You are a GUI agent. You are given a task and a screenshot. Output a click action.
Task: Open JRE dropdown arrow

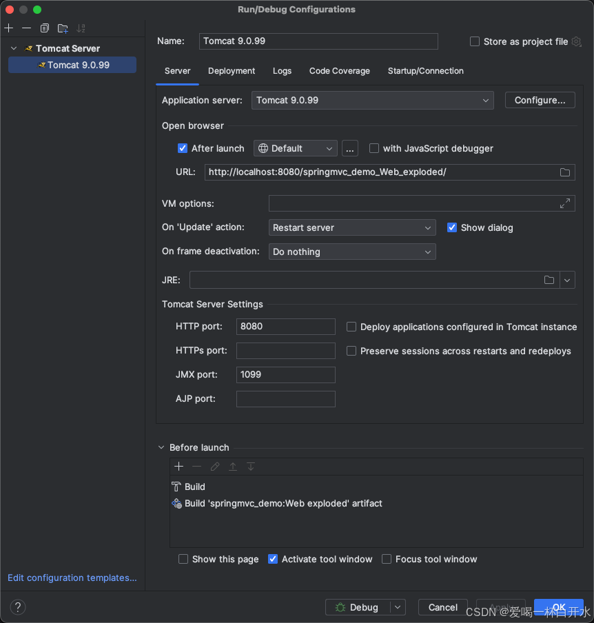(x=567, y=280)
